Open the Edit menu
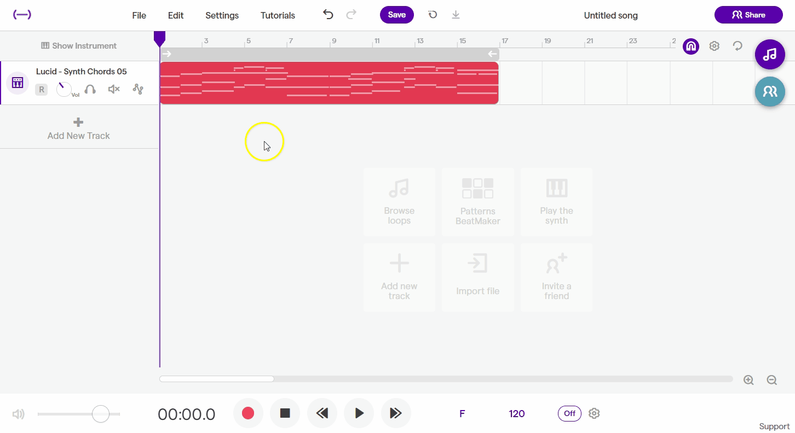795x433 pixels. point(175,15)
